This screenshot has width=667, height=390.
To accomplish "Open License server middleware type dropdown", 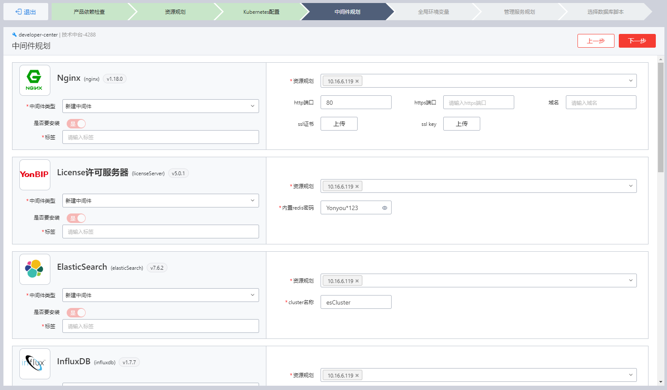I will coord(161,201).
